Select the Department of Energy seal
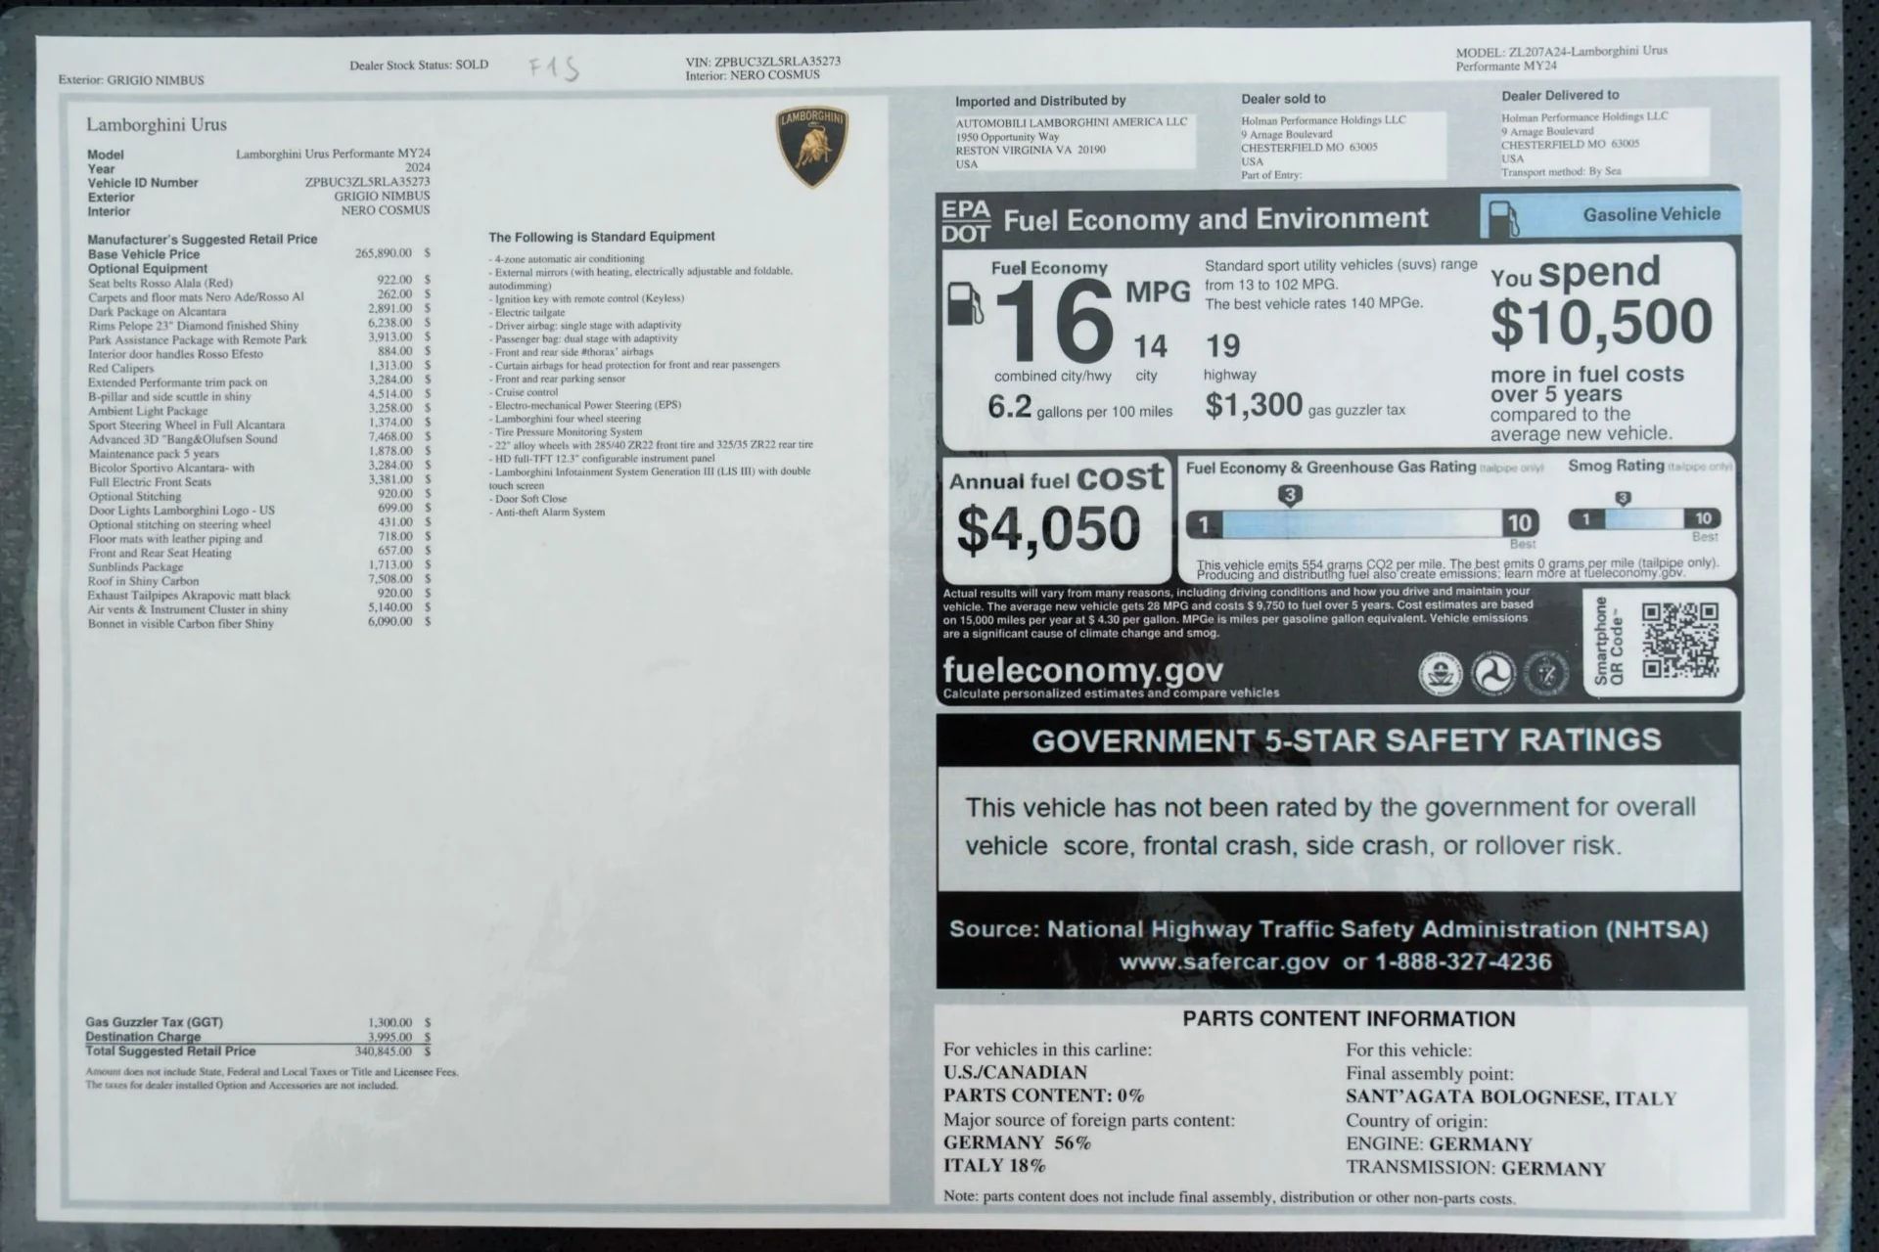 (1544, 674)
